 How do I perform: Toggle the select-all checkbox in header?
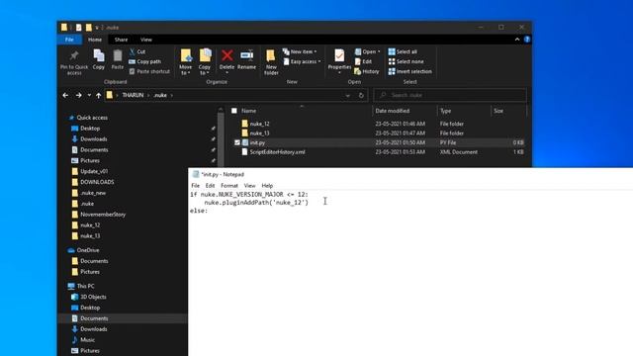[x=234, y=111]
